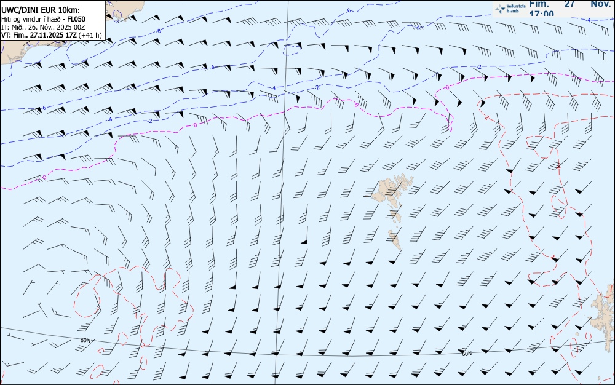Click the '17:00' time label
This screenshot has height=385, width=615.
(x=541, y=14)
